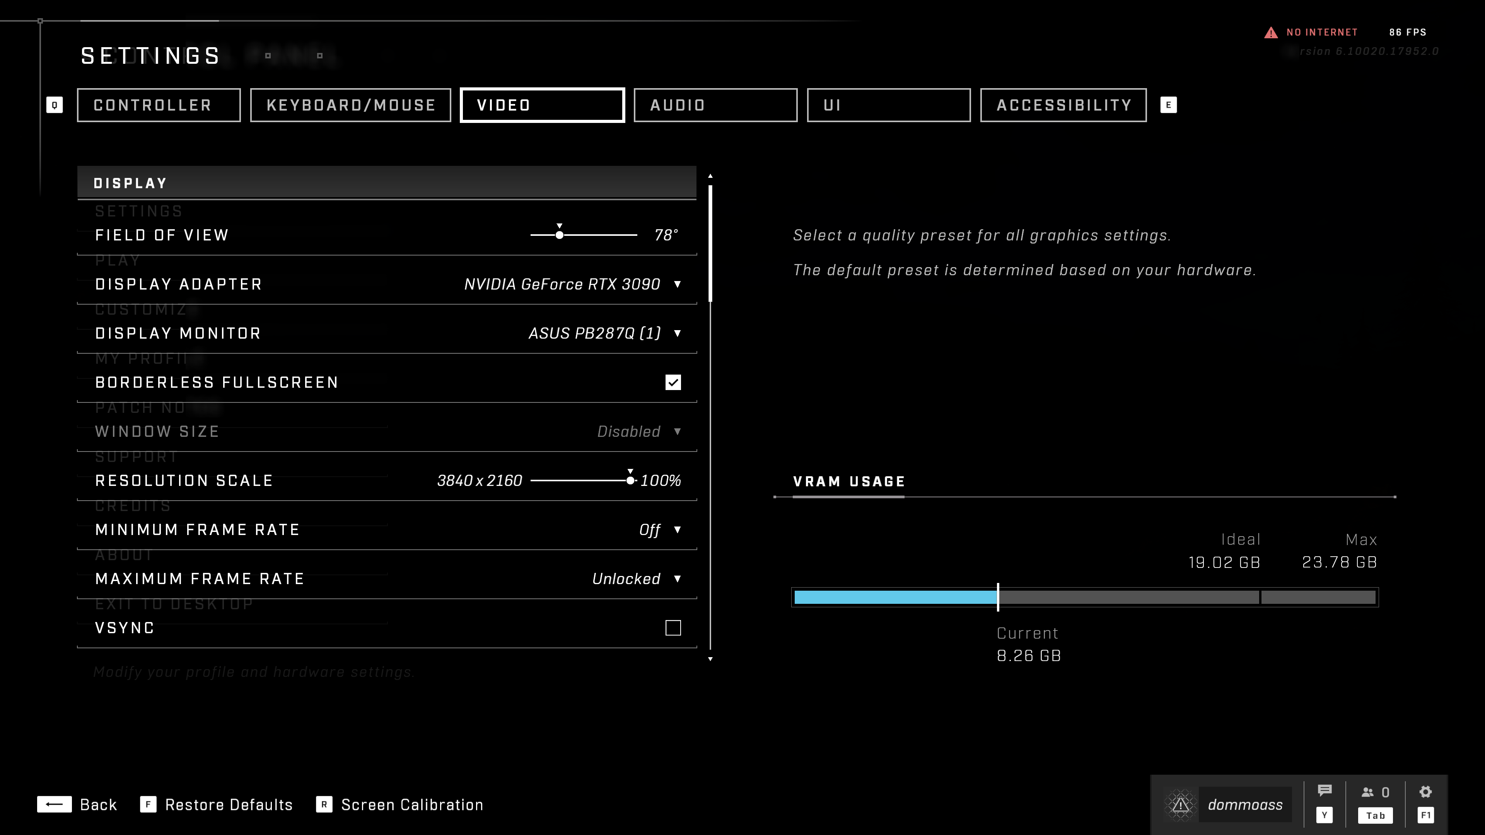Viewport: 1485px width, 835px height.
Task: Switch to the Audio tab
Action: [x=715, y=105]
